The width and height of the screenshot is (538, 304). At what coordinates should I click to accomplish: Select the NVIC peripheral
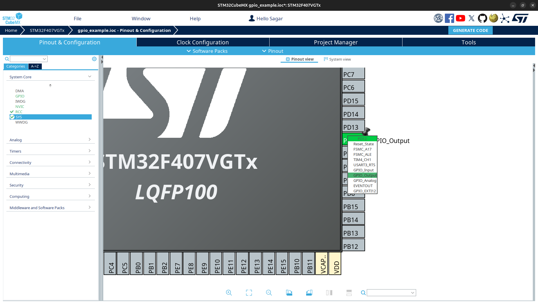click(x=20, y=106)
